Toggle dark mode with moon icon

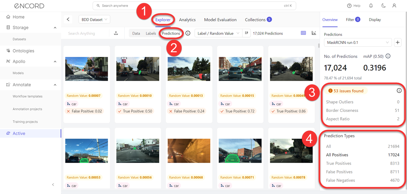[x=383, y=6]
